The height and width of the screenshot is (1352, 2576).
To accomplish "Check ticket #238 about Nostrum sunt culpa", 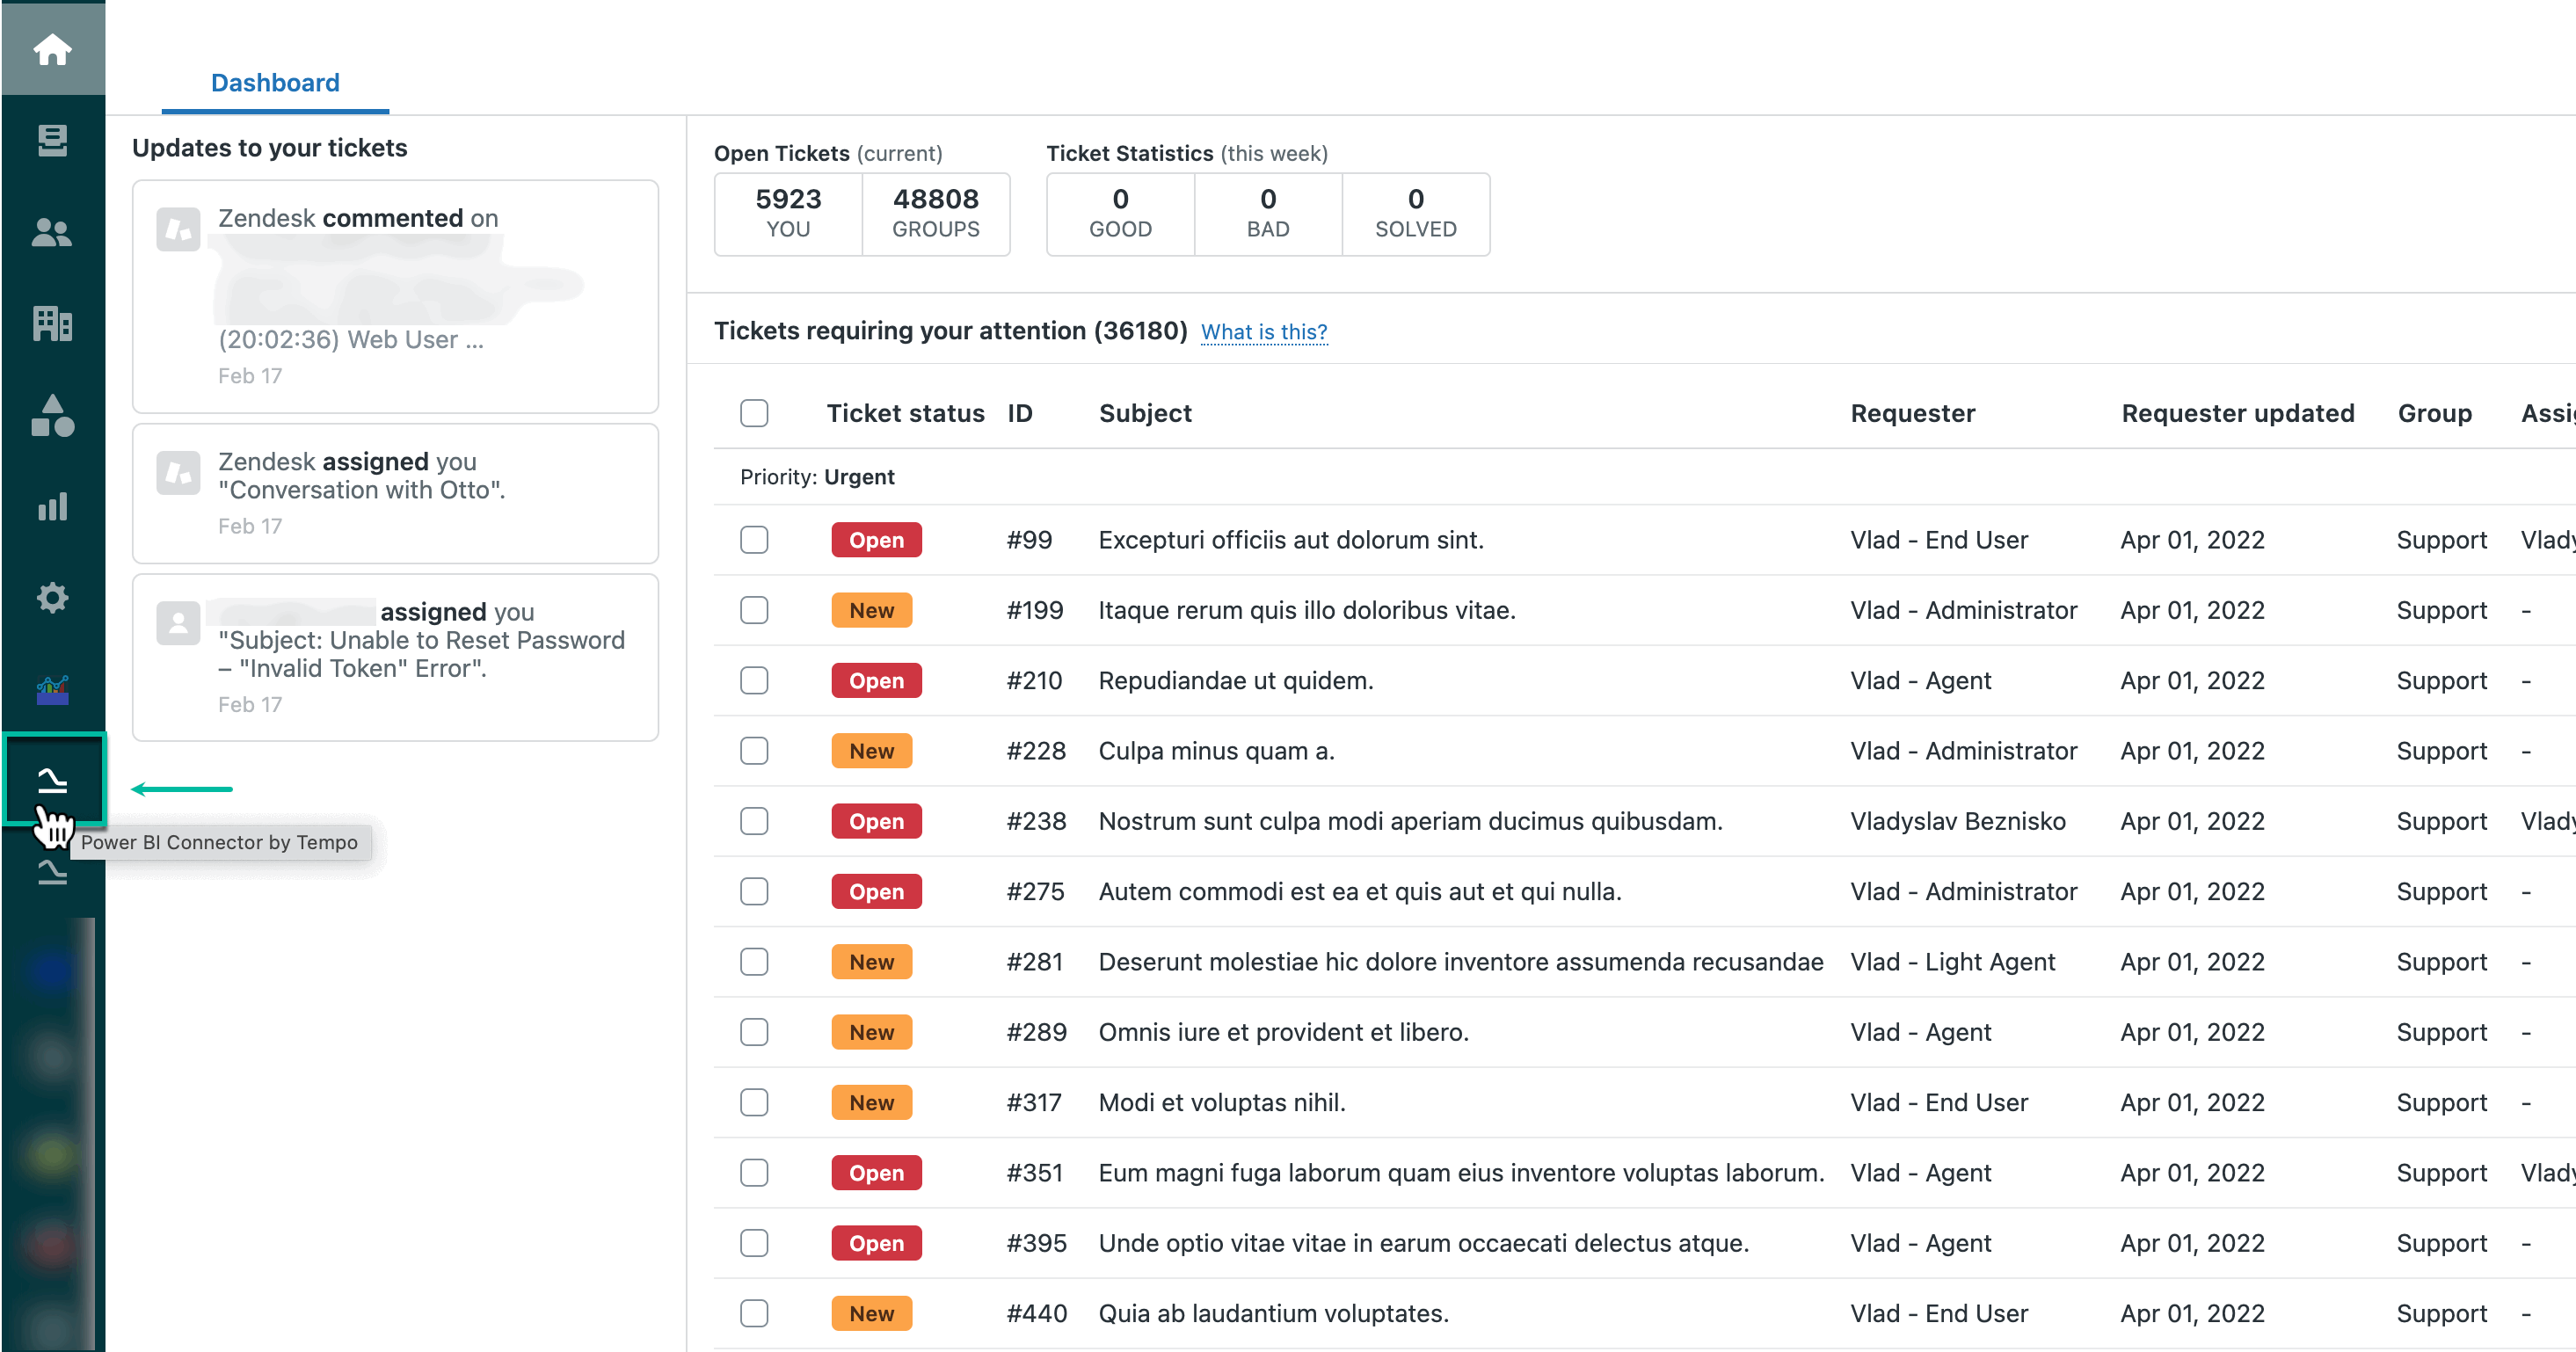I will 754,821.
